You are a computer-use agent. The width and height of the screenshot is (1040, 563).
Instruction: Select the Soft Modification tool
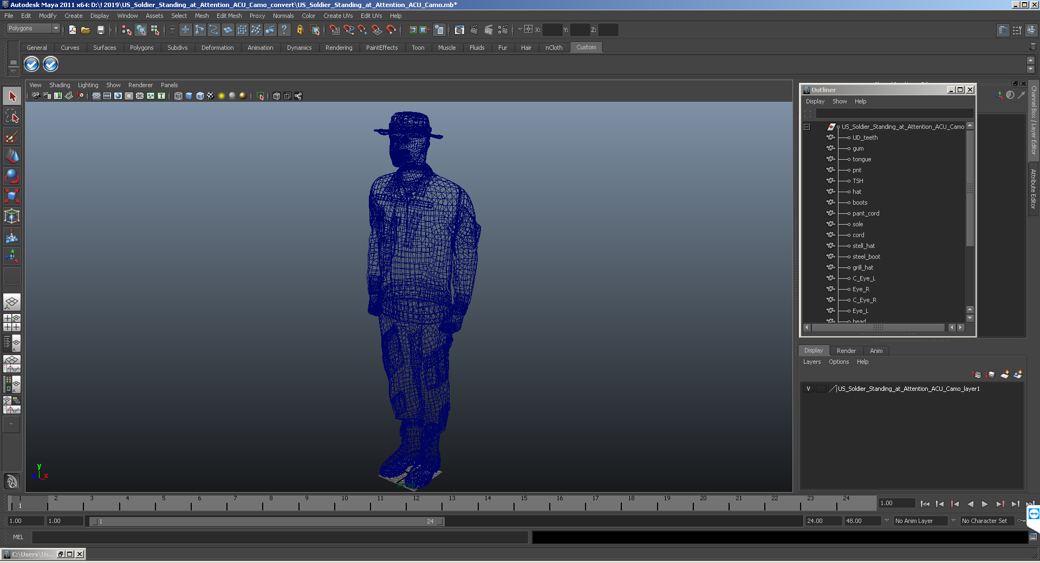pyautogui.click(x=12, y=236)
